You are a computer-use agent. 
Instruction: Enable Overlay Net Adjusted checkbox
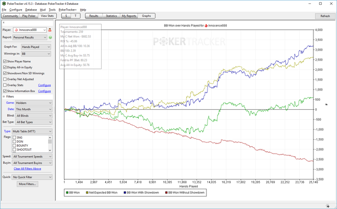(x=5, y=79)
